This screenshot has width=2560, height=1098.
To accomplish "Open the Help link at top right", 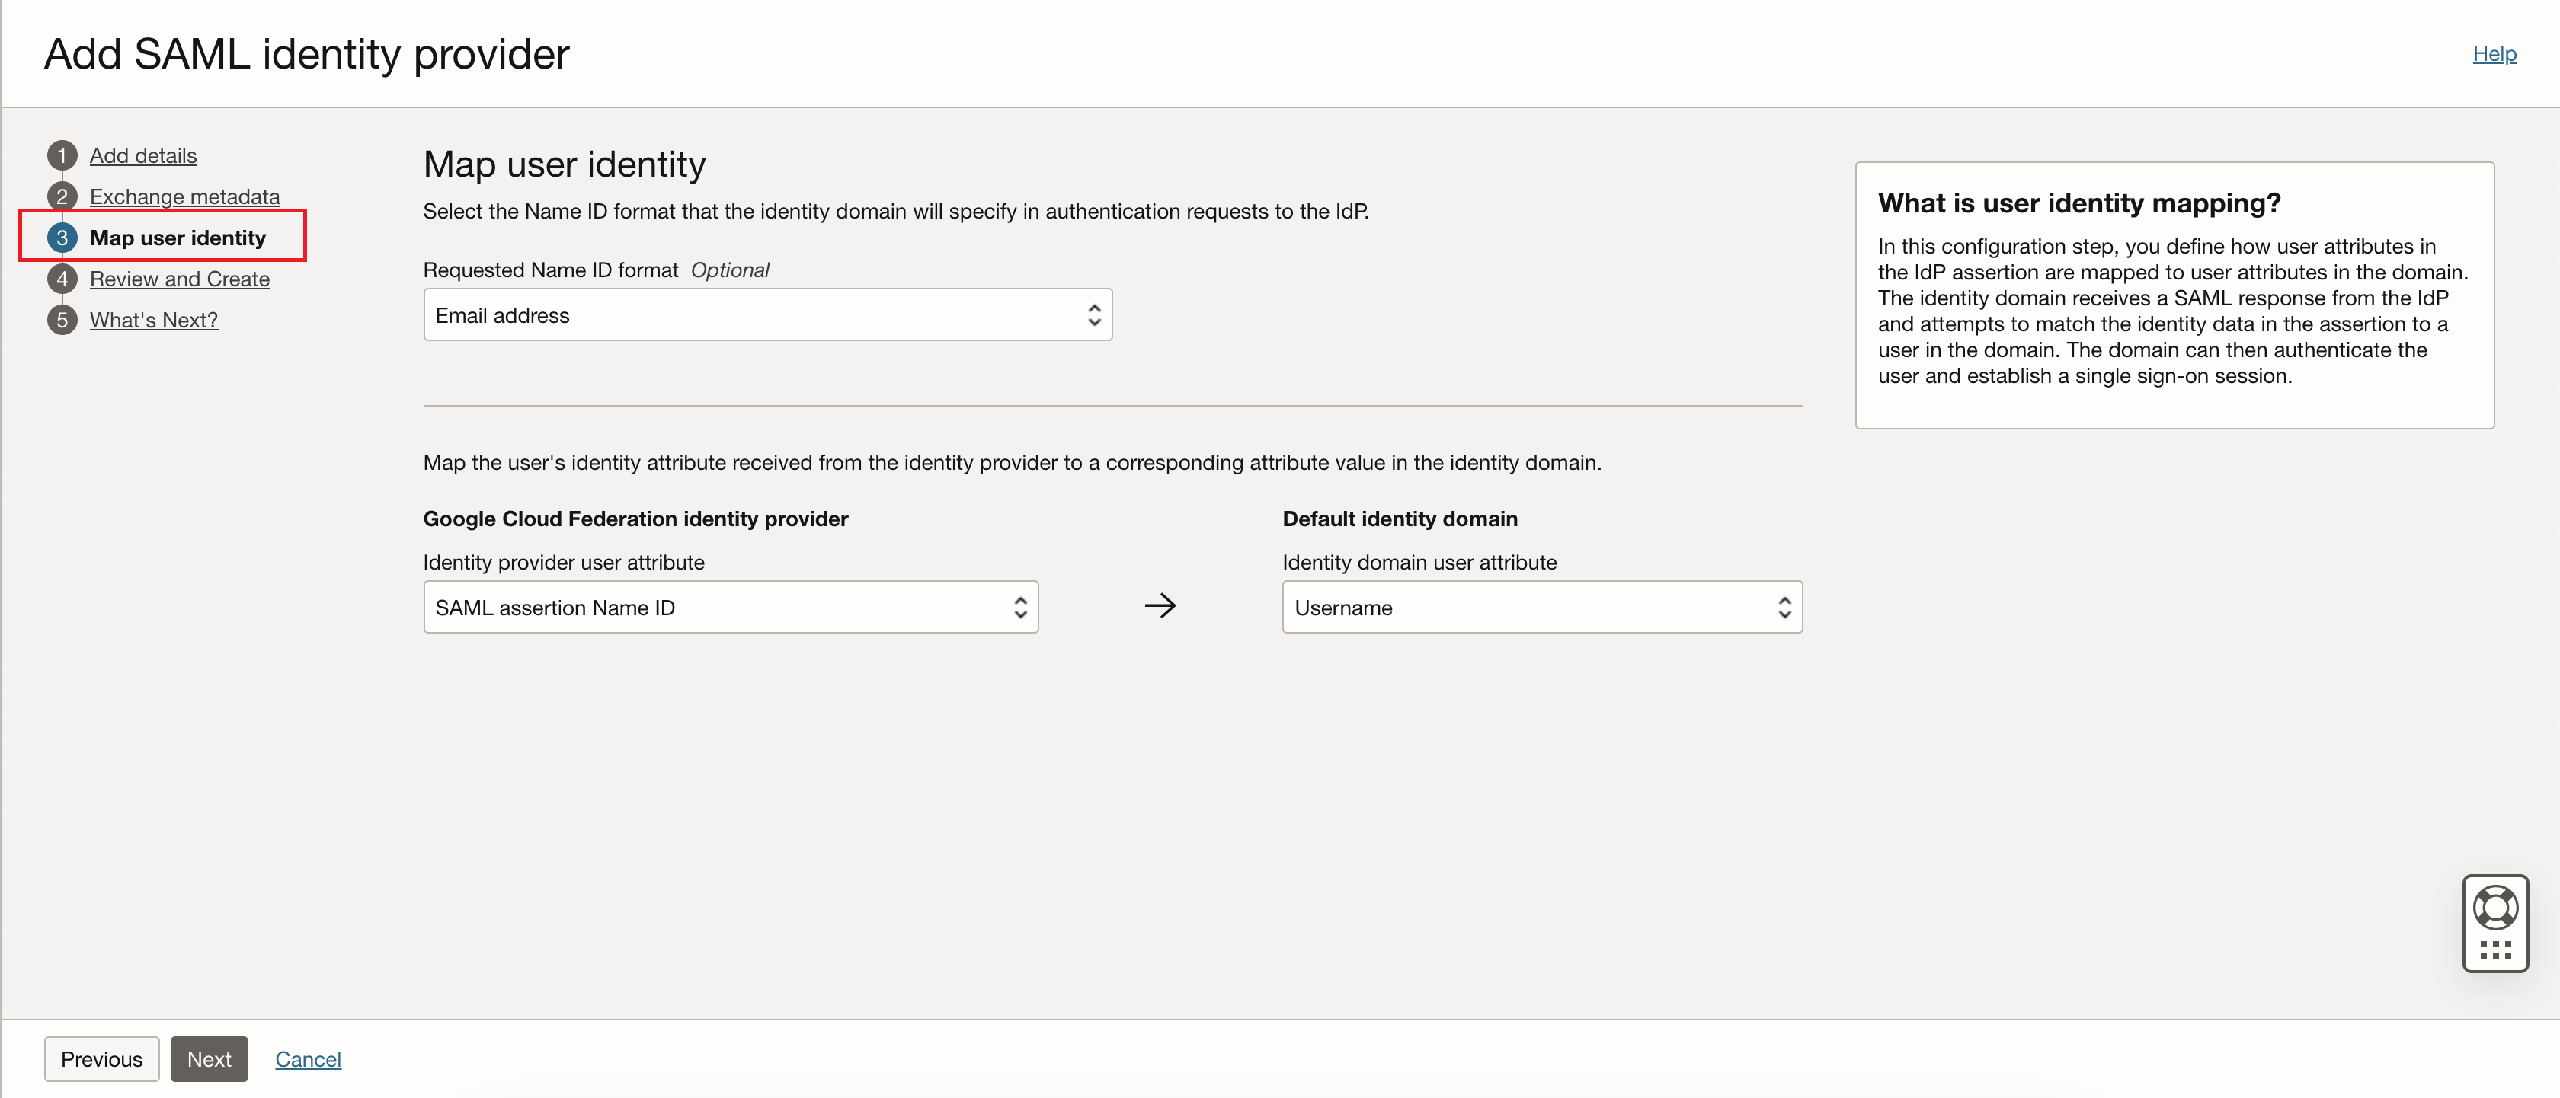I will (x=2495, y=53).
